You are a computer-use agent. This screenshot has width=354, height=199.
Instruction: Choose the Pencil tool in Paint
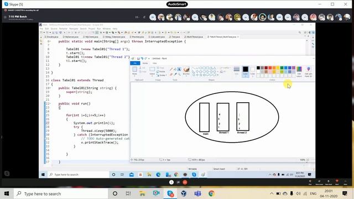click(171, 69)
